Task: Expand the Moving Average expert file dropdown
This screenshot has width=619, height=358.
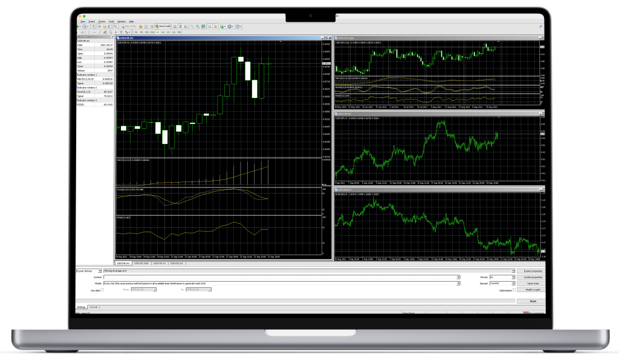Action: pyautogui.click(x=513, y=271)
